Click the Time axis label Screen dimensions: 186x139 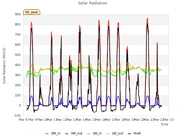164,124
